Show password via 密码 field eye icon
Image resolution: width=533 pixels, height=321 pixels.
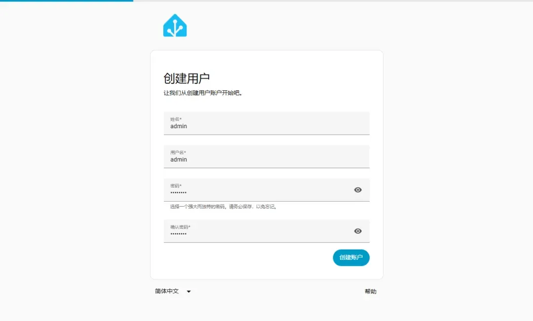358,190
